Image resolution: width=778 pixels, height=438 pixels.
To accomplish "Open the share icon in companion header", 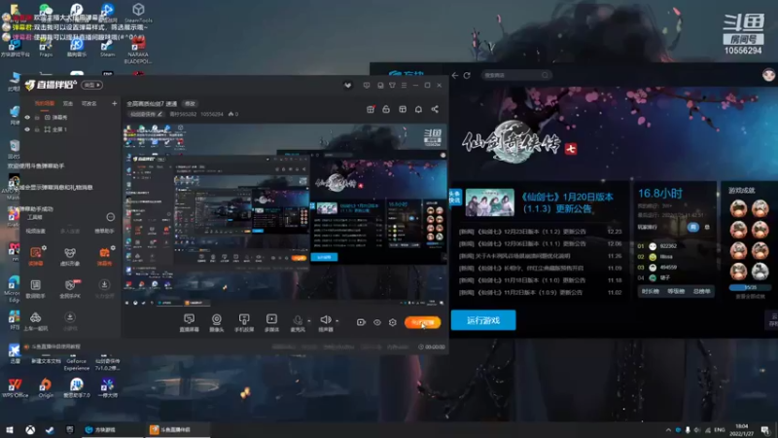I will [x=435, y=109].
